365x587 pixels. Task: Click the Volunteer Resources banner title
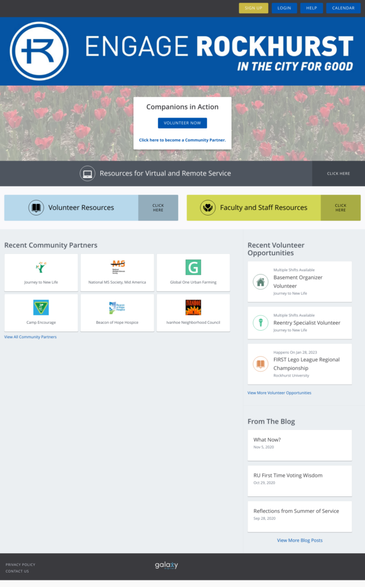pos(81,208)
